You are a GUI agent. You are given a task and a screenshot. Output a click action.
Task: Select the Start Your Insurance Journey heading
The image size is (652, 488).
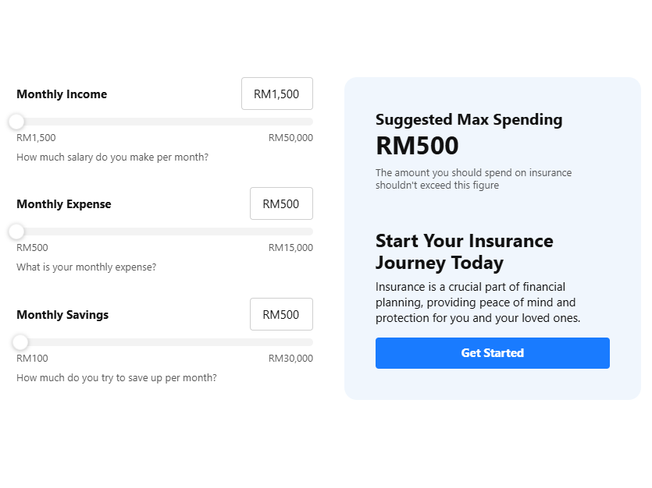(464, 252)
